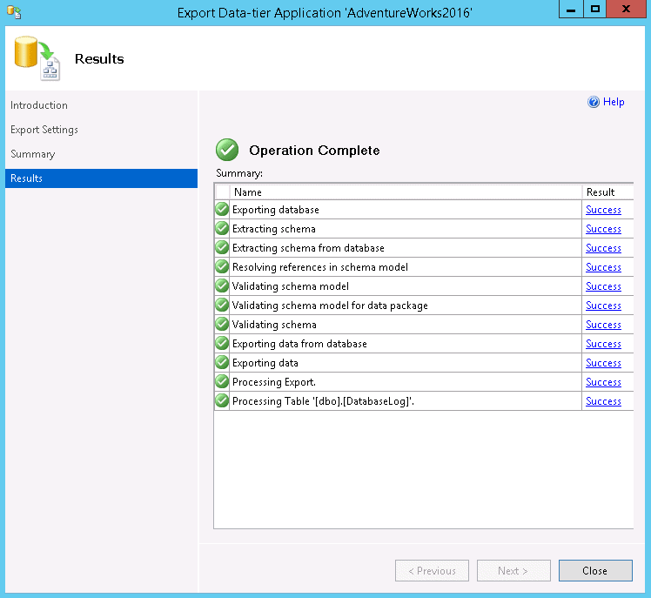This screenshot has width=651, height=598.
Task: Maximize the Export Data-tier Application window
Action: pos(595,9)
